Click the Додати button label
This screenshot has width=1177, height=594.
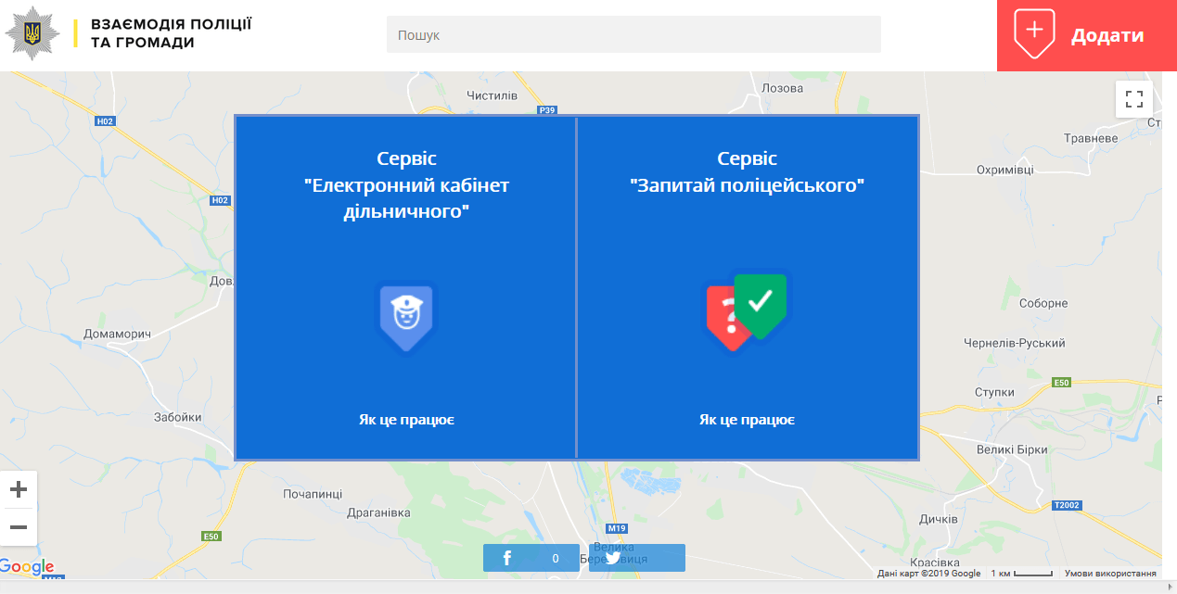[x=1107, y=35]
